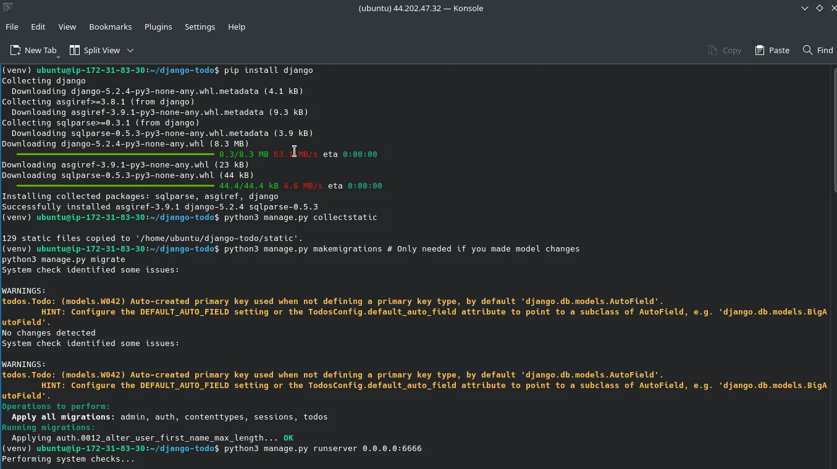
Task: Open the Help menu
Action: [237, 27]
